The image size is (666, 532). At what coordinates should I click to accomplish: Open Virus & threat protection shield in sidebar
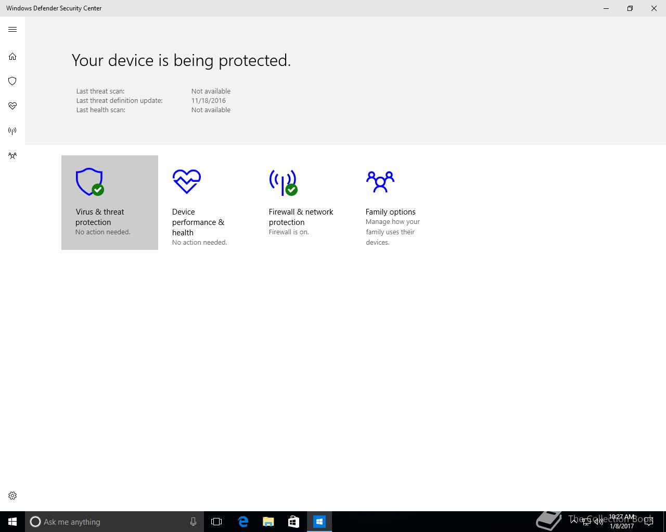click(x=12, y=81)
